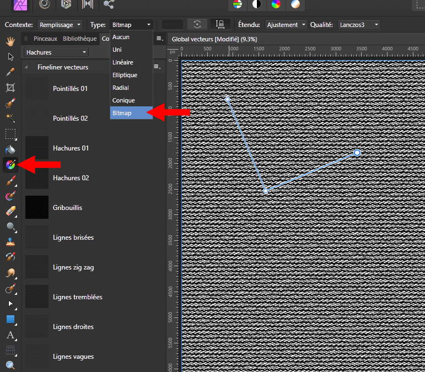This screenshot has width=425, height=372.
Task: Choose Linéaire from the Type list
Action: click(x=122, y=62)
